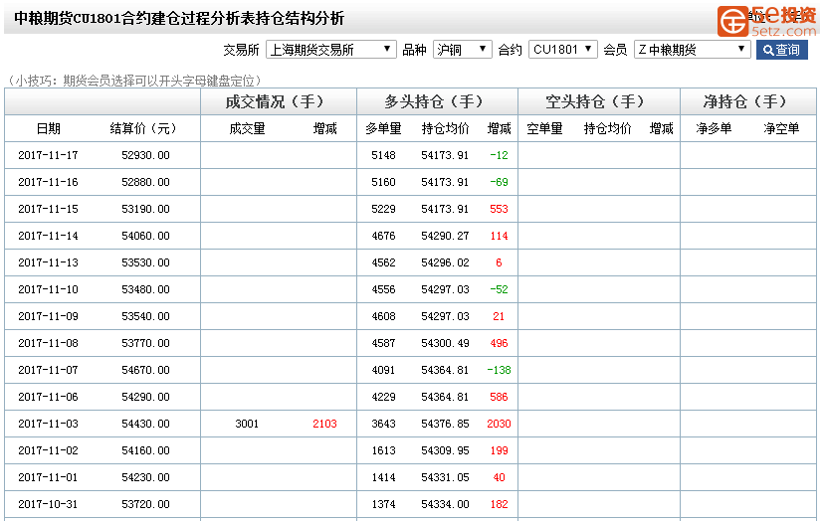This screenshot has height=521, width=824.
Task: Select the date 2017-11-02
Action: [48, 450]
